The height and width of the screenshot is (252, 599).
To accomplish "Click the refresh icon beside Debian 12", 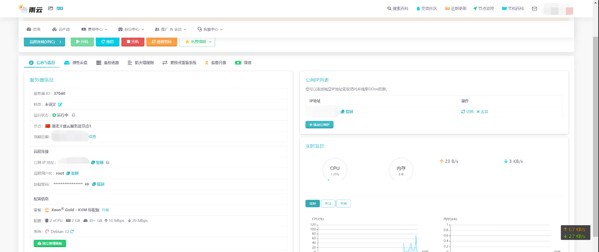I will coord(72,232).
